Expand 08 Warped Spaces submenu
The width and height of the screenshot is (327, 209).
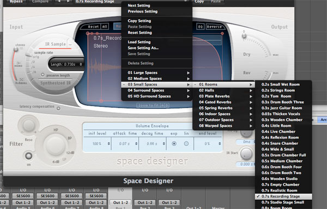[223, 126]
